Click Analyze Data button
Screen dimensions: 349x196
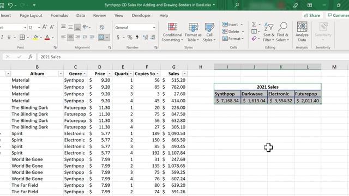click(x=302, y=32)
